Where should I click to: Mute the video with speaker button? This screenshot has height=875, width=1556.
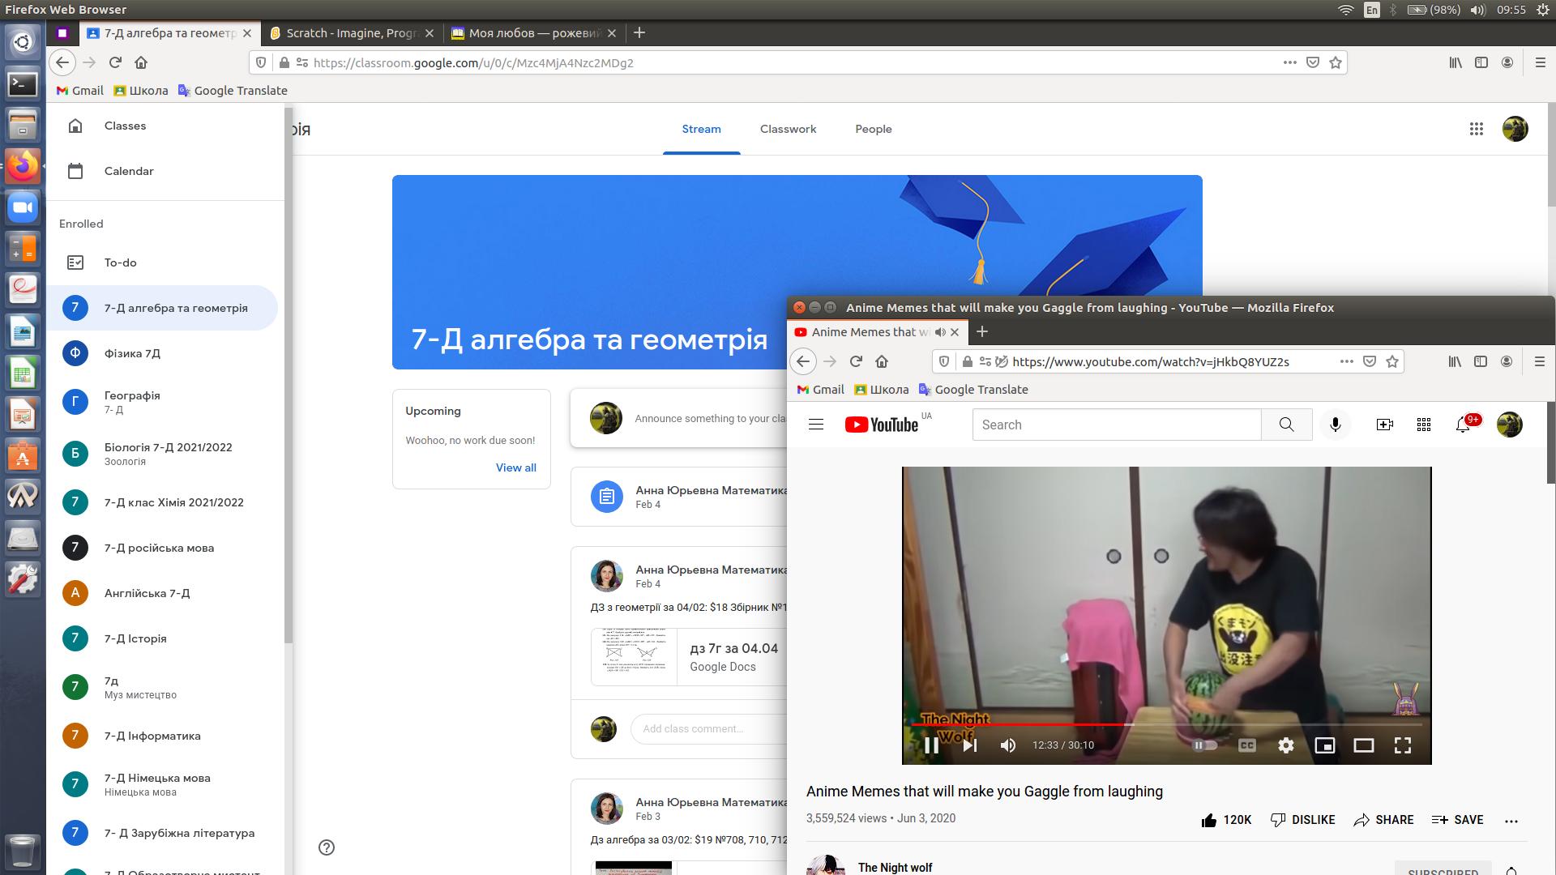click(x=1007, y=745)
